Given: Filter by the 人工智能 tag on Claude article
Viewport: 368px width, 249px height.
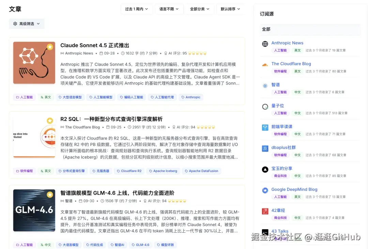Looking at the screenshot, I should tap(24, 97).
